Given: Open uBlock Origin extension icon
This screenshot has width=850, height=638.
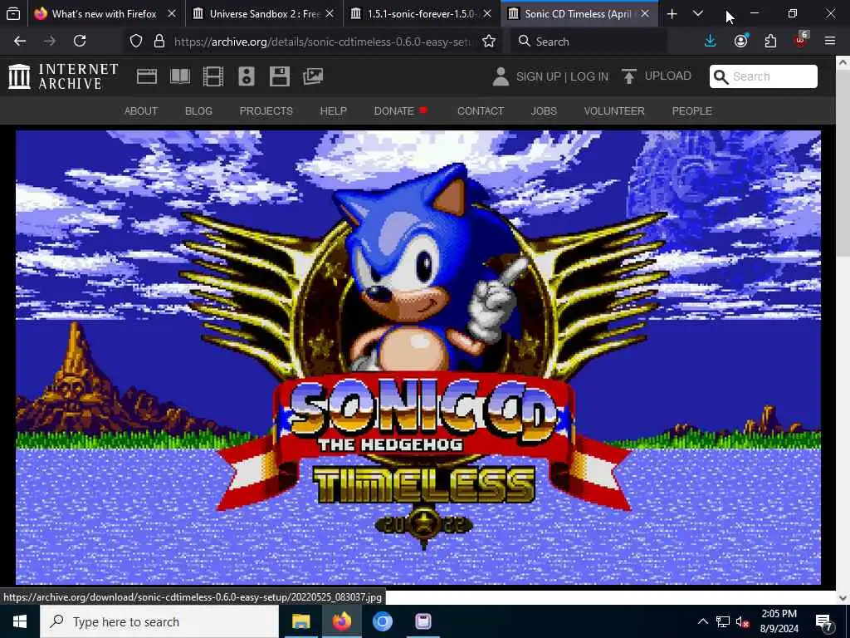Looking at the screenshot, I should pyautogui.click(x=800, y=42).
